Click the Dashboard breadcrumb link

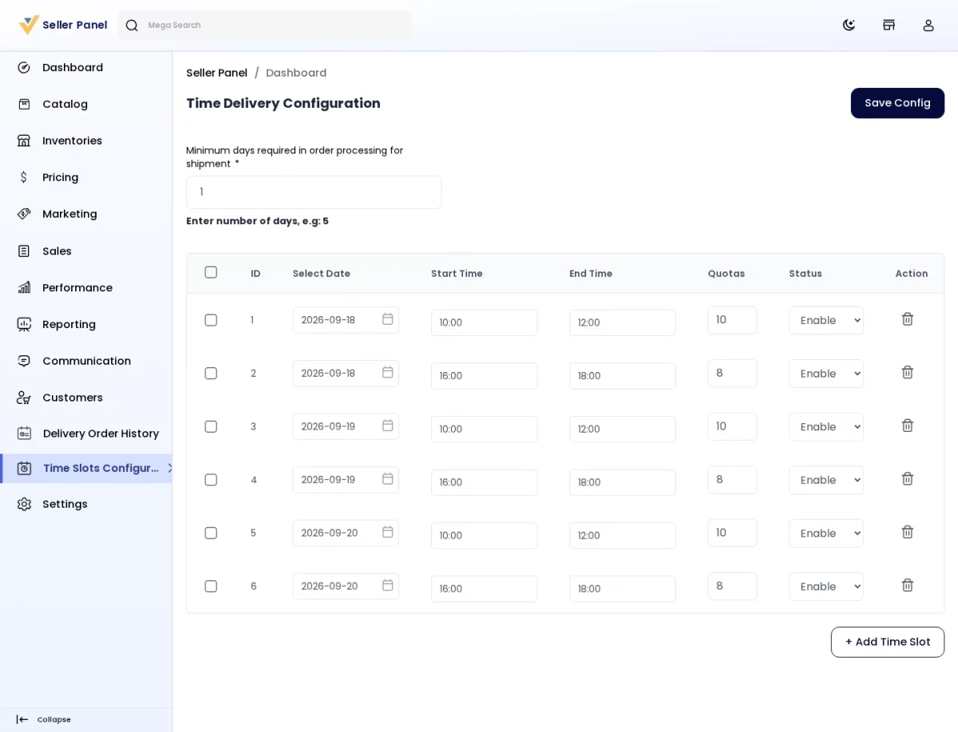point(296,73)
